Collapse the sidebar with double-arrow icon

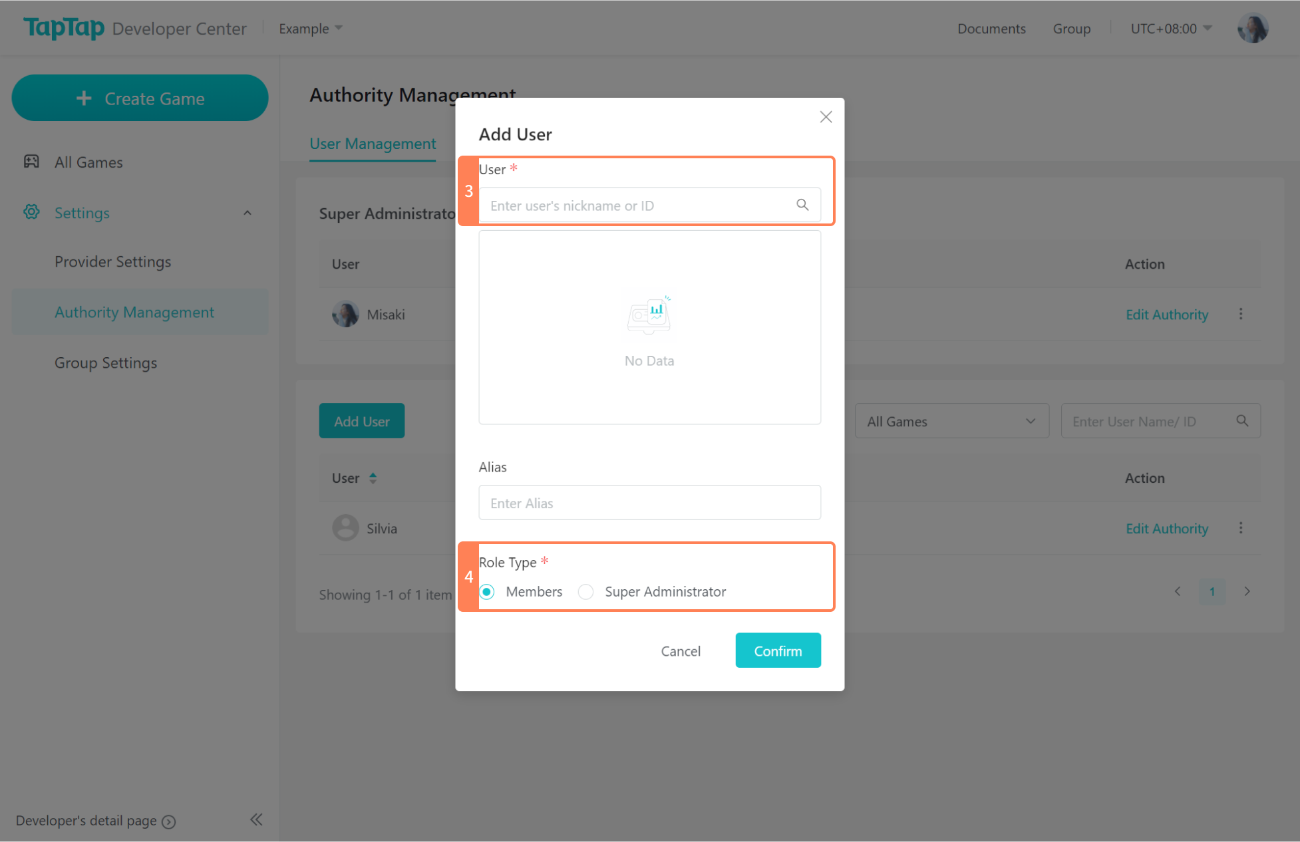click(x=256, y=819)
